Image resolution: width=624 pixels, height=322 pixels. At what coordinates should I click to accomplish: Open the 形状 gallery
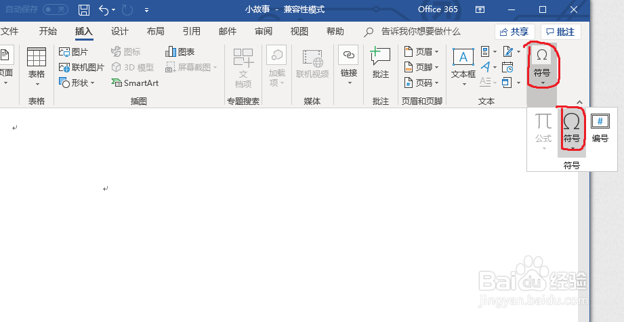(x=77, y=83)
